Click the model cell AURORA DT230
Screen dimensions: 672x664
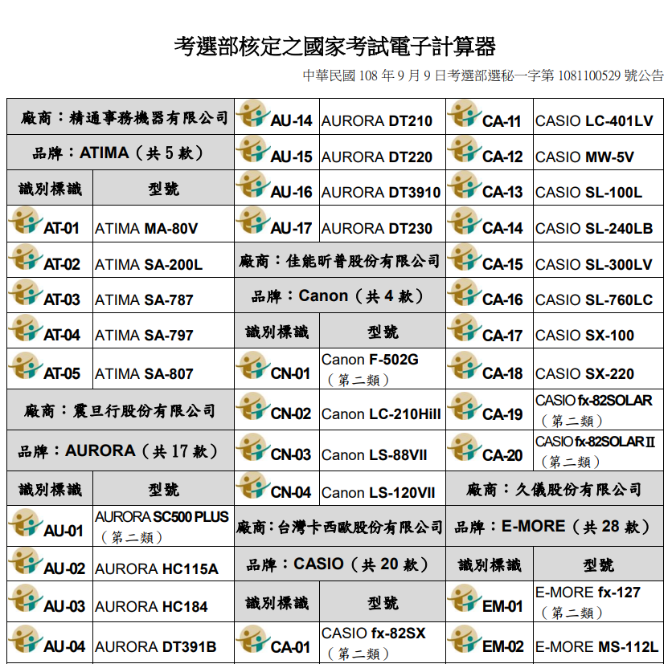coord(383,224)
